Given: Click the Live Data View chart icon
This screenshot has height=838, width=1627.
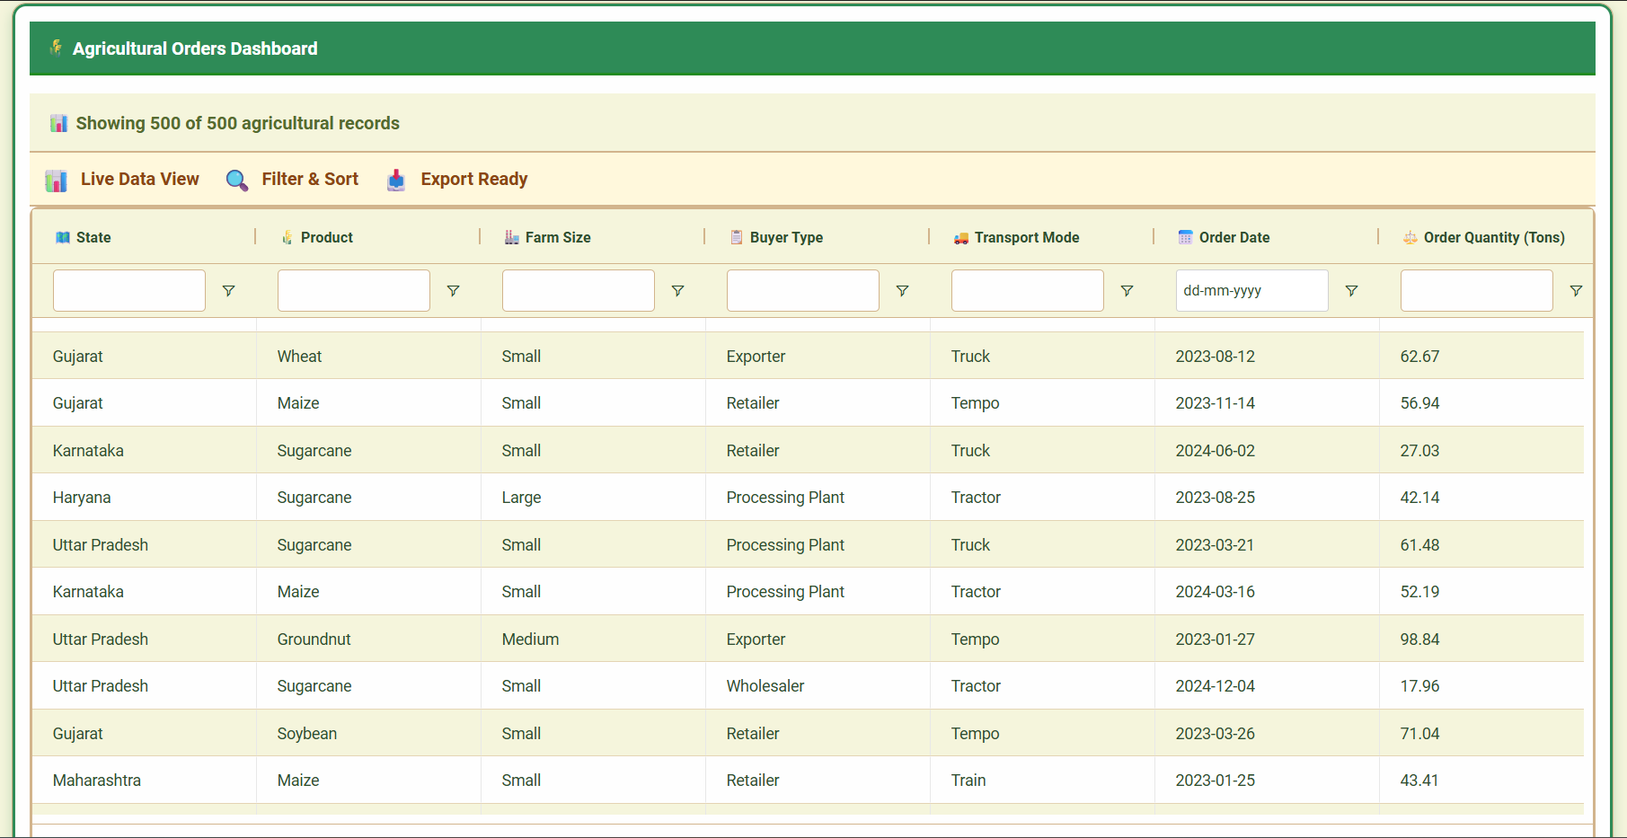Looking at the screenshot, I should (x=57, y=180).
